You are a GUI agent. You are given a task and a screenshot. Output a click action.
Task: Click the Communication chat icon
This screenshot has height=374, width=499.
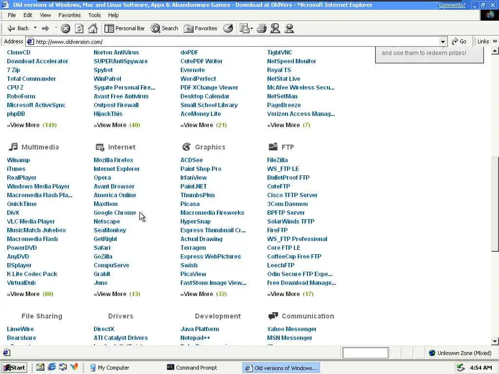[273, 316]
